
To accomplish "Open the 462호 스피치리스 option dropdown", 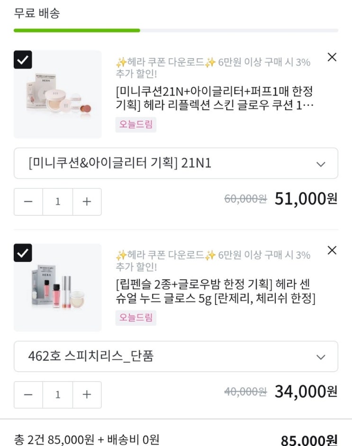I will pyautogui.click(x=176, y=357).
